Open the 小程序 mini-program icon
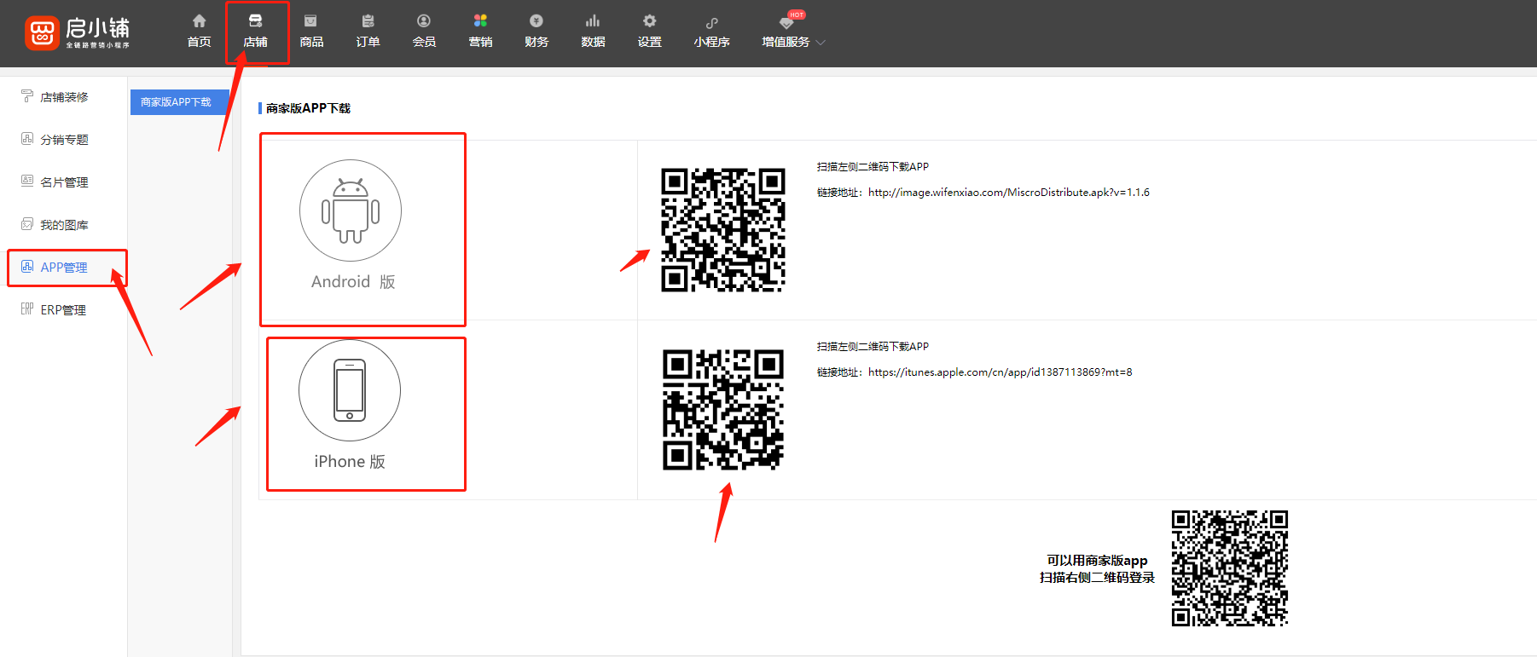This screenshot has width=1537, height=657. (x=711, y=23)
